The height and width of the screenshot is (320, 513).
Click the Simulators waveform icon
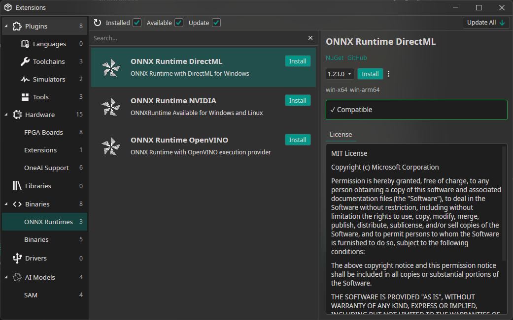click(25, 79)
